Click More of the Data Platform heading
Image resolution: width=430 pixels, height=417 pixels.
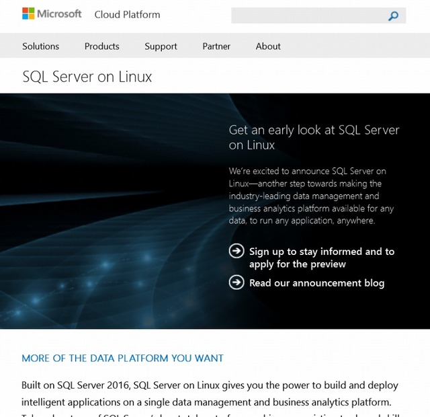tap(122, 358)
